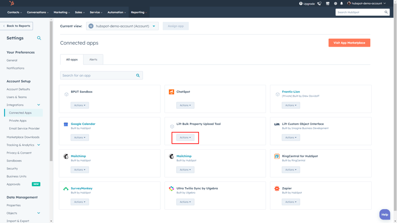The width and height of the screenshot is (397, 223).
Task: Open Marketplace Downloads settings
Action: click(x=23, y=137)
